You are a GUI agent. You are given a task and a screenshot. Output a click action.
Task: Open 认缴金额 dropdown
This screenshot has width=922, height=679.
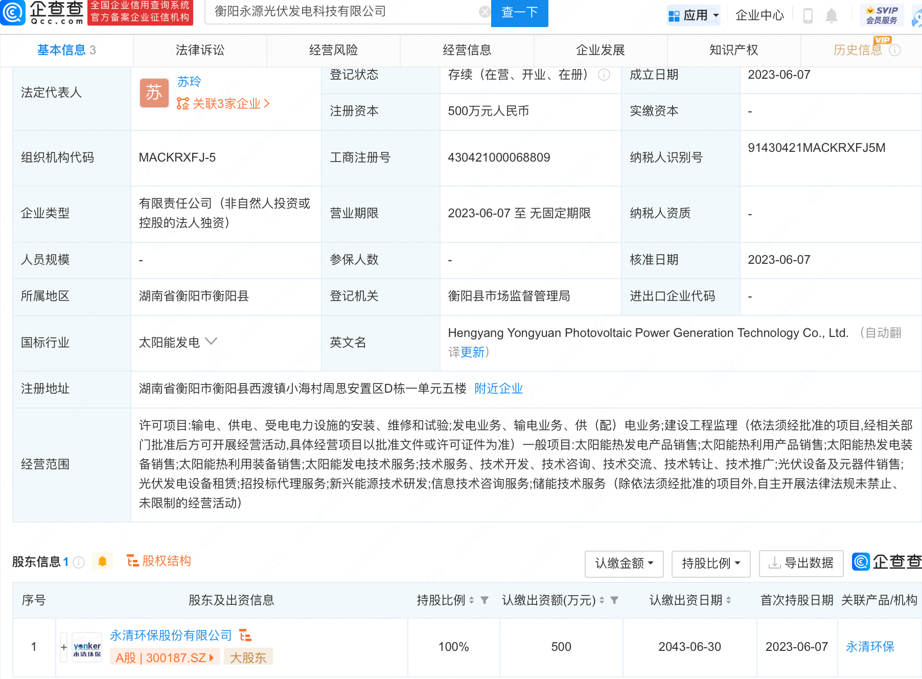pyautogui.click(x=624, y=563)
